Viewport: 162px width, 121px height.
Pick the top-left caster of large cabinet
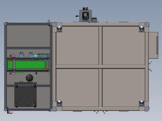pos(60,29)
